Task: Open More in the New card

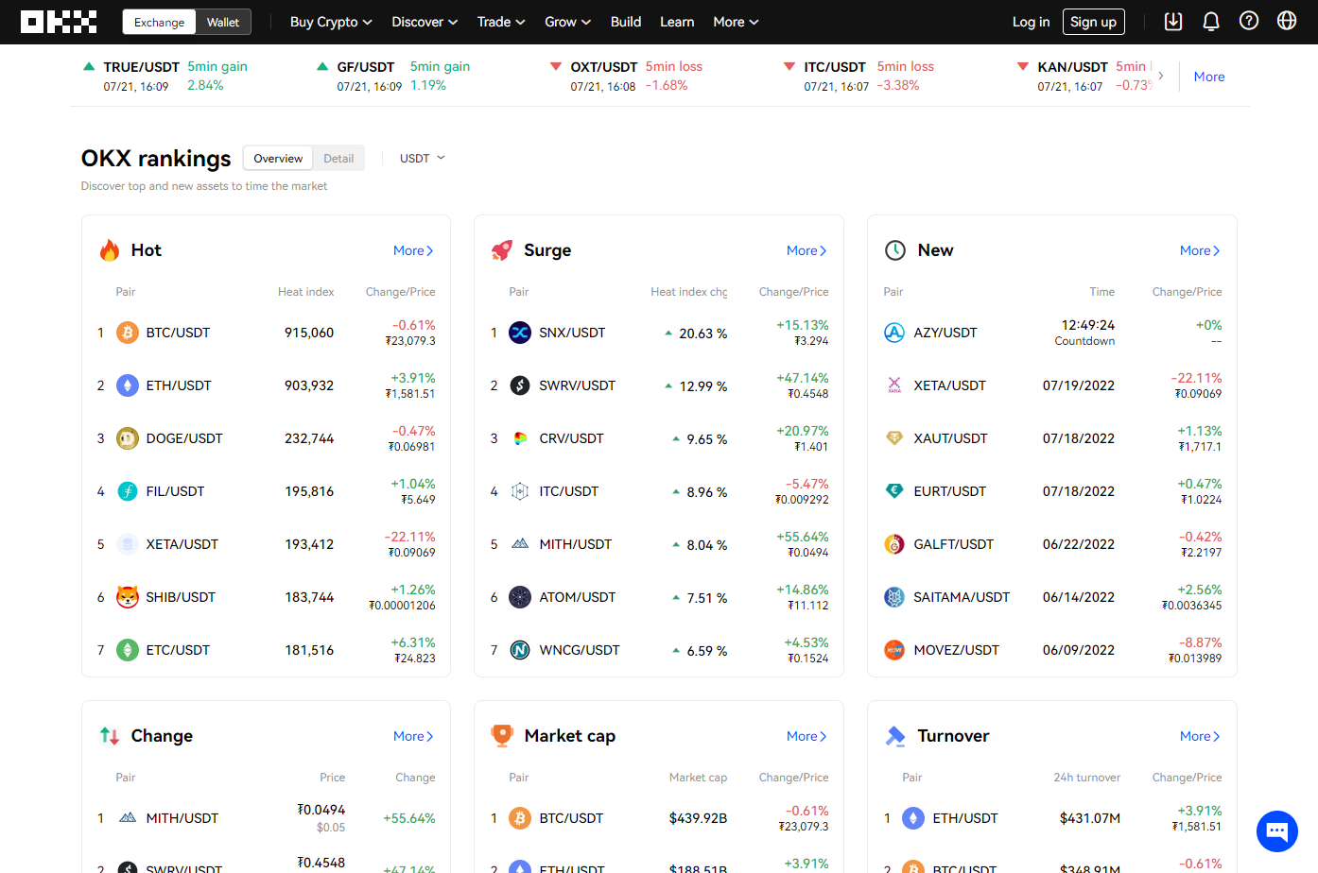Action: [x=1200, y=250]
